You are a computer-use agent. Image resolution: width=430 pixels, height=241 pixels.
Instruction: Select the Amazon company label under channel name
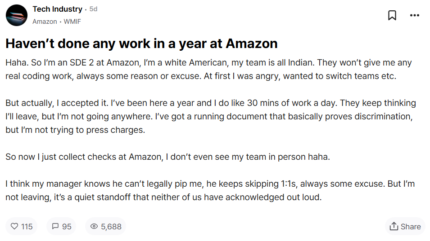(45, 22)
